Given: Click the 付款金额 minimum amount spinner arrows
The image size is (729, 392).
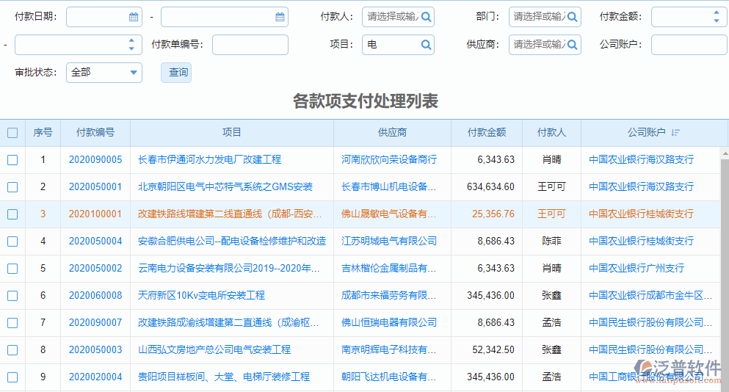Looking at the screenshot, I should point(716,17).
